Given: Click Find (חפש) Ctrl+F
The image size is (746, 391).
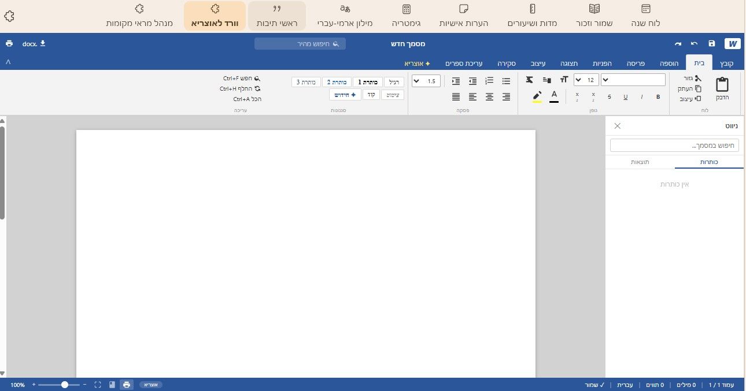Looking at the screenshot, I should tap(242, 79).
